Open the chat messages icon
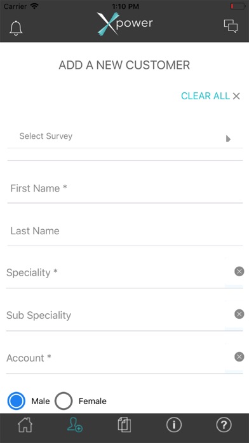The width and height of the screenshot is (249, 443). (x=231, y=26)
